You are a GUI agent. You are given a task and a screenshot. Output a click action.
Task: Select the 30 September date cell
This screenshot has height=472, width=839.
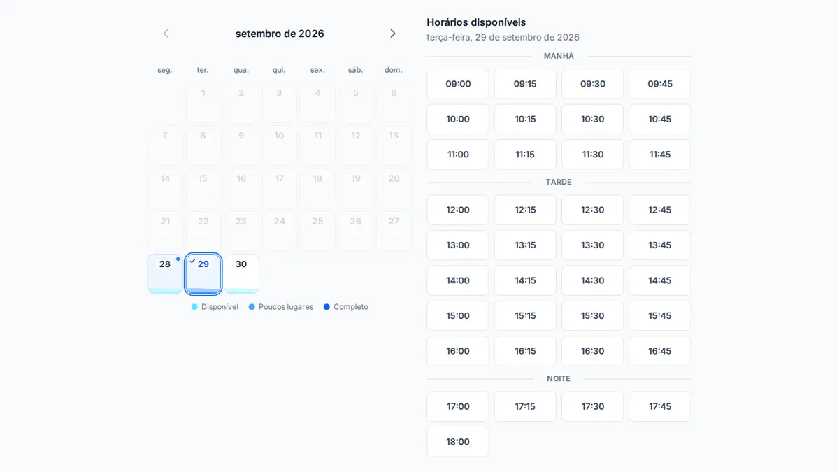(241, 274)
